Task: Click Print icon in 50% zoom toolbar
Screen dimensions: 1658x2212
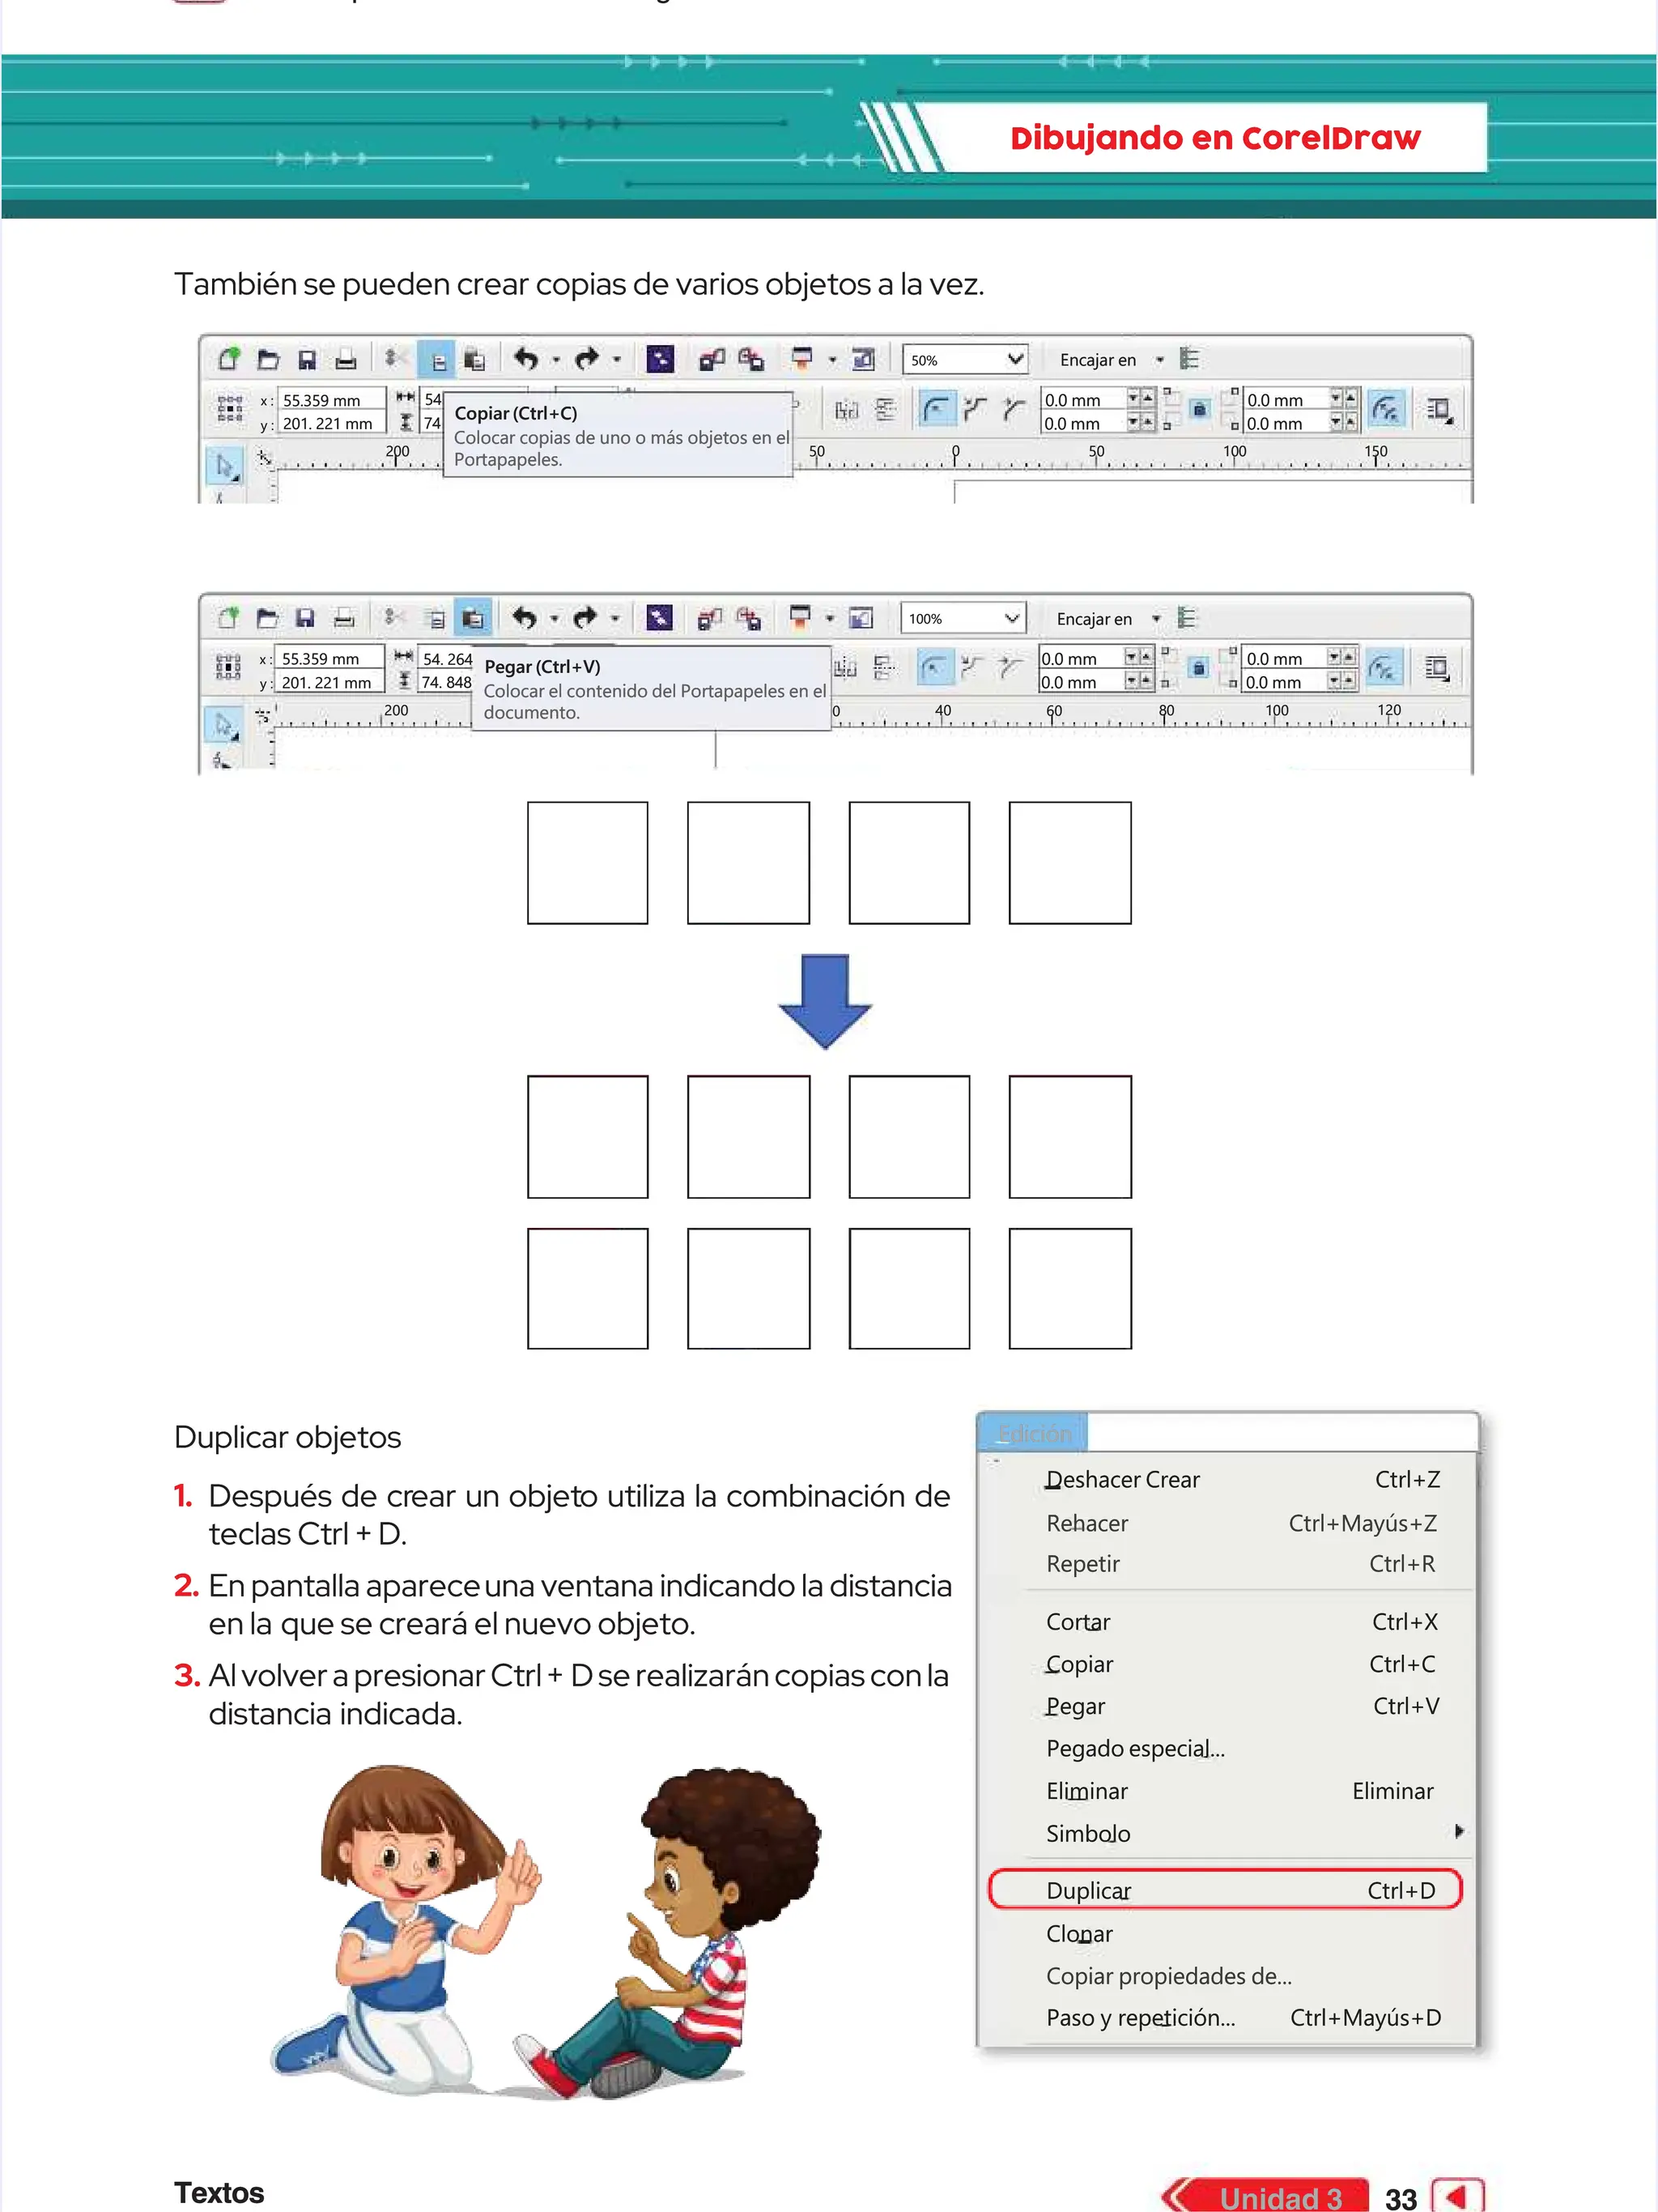Action: (346, 360)
